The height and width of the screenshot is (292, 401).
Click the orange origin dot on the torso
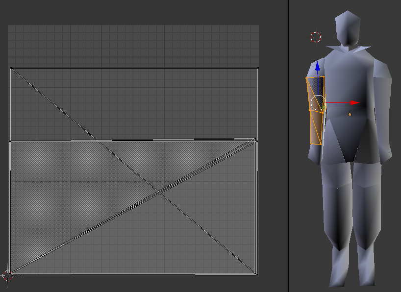(350, 115)
